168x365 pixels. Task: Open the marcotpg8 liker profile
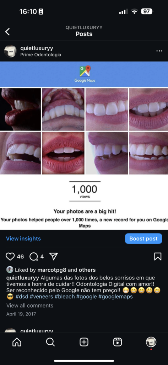click(52, 270)
